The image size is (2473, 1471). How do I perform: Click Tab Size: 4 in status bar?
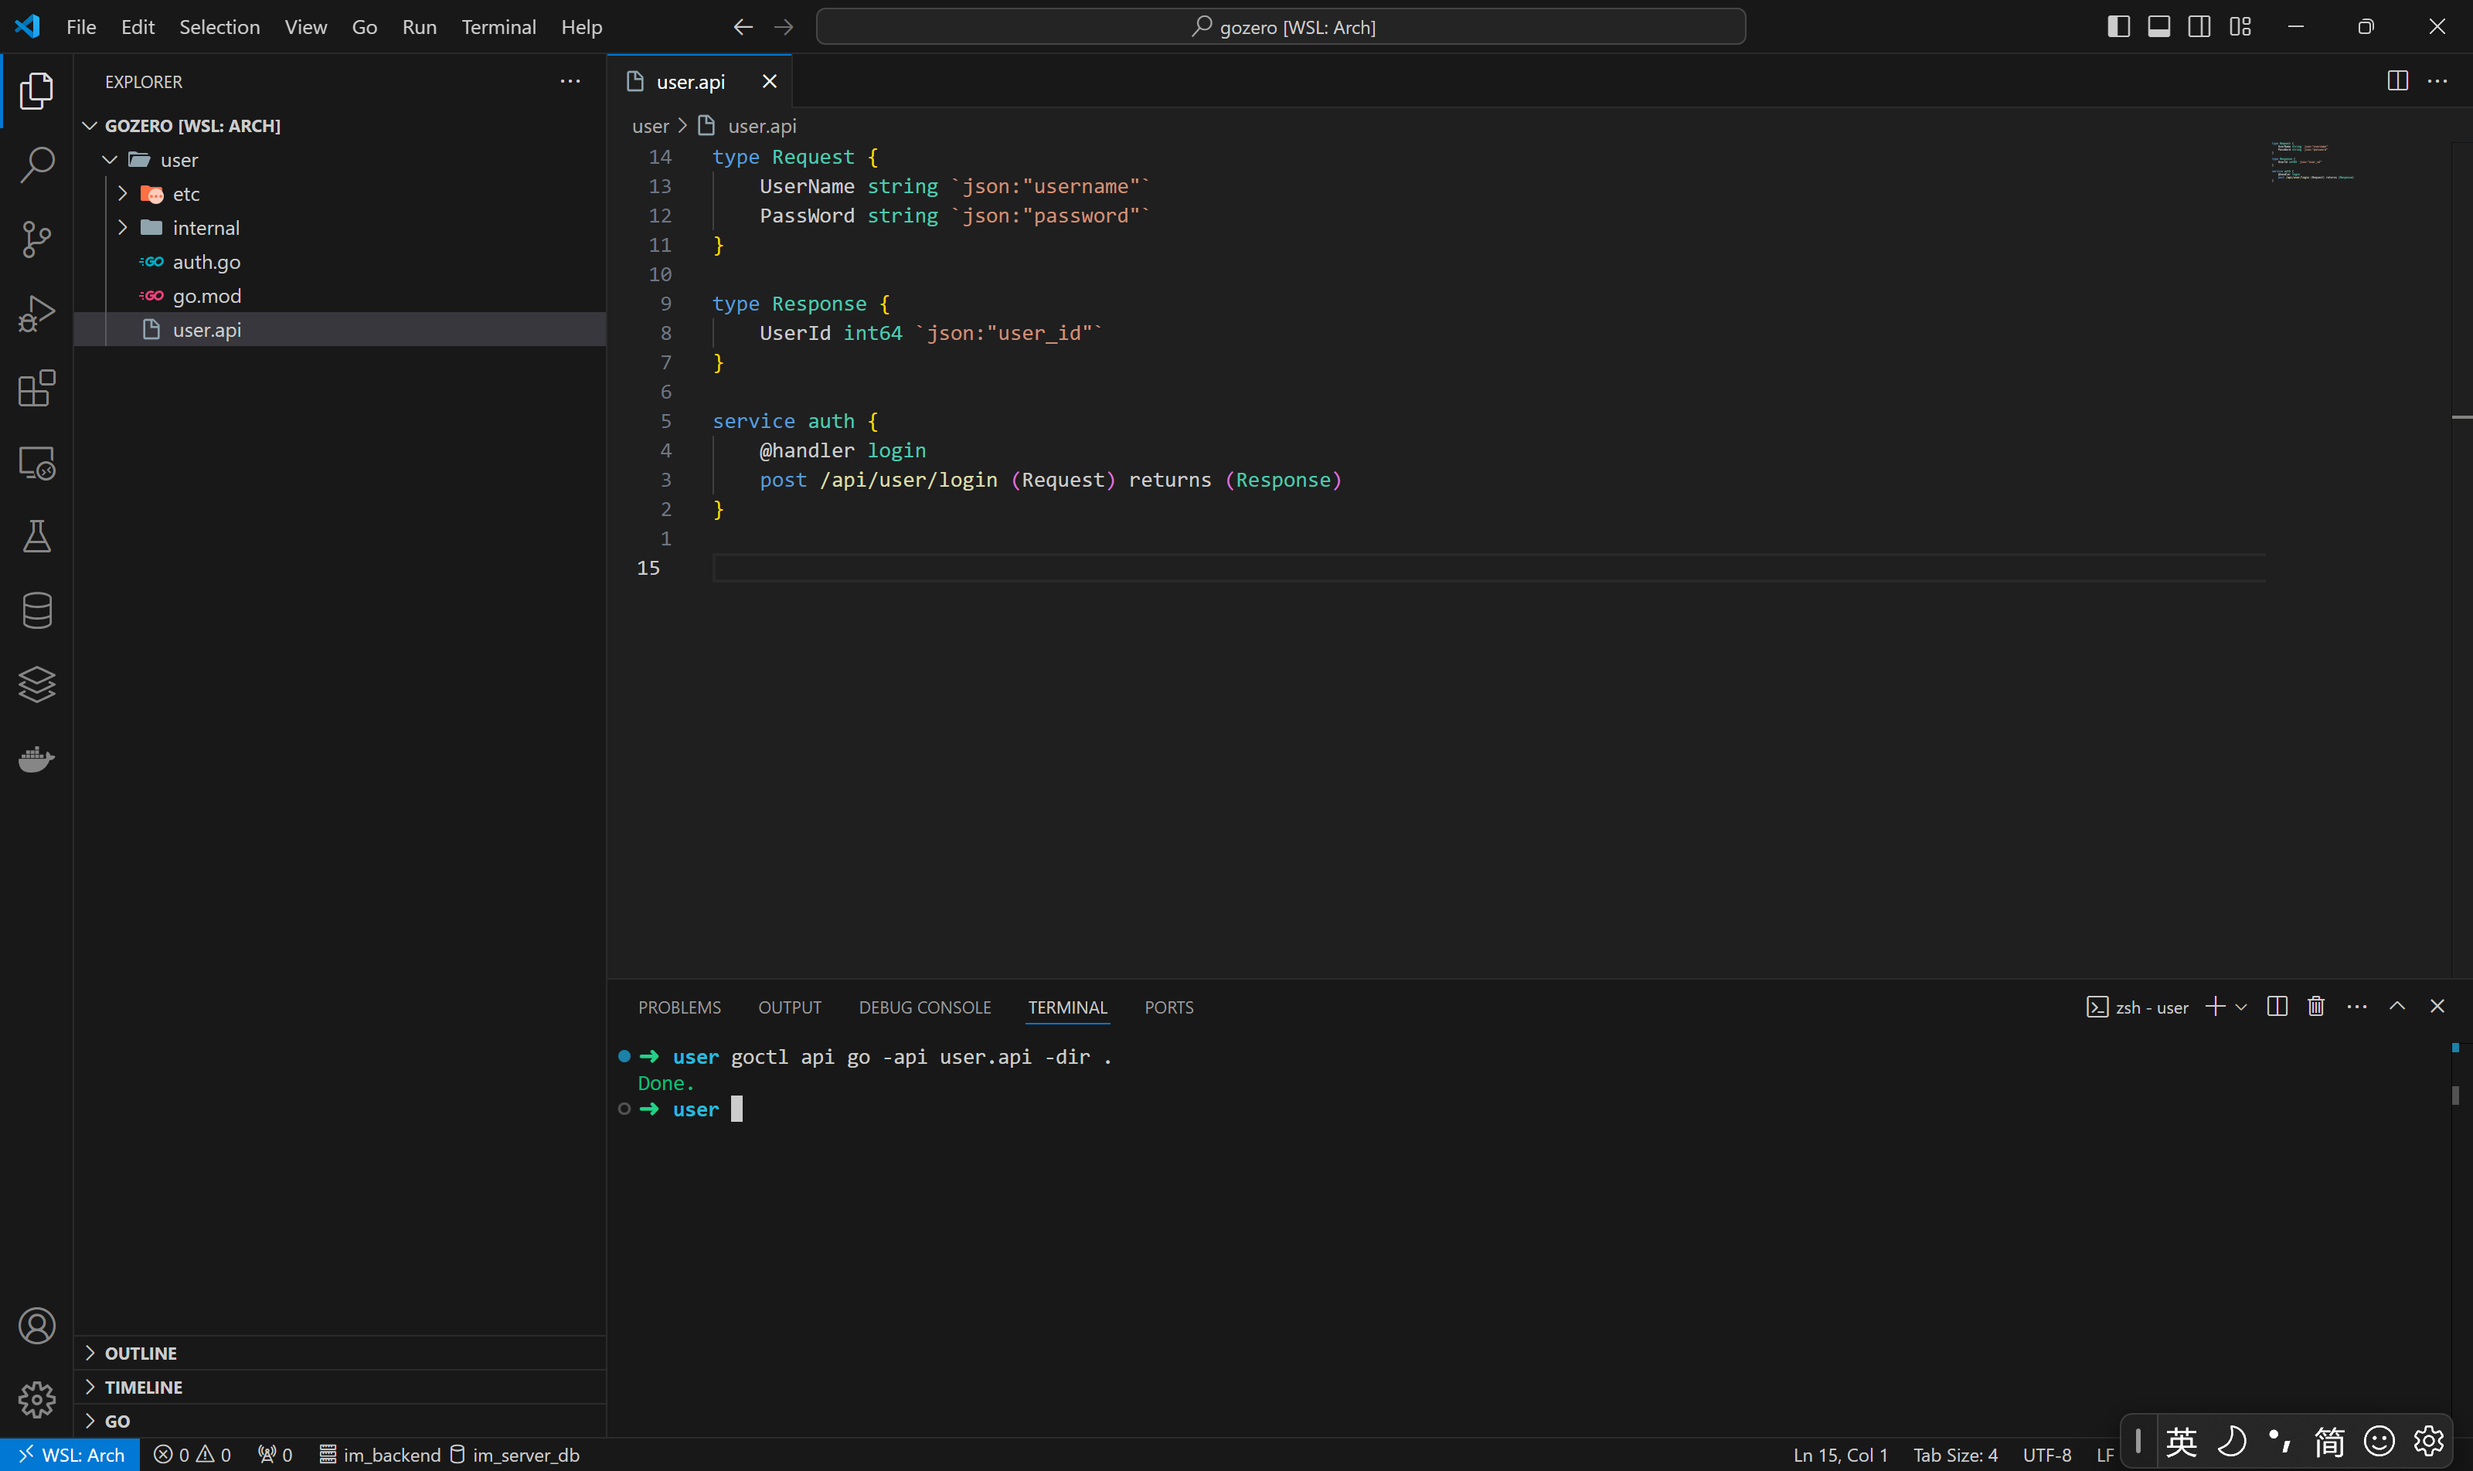[x=1954, y=1454]
